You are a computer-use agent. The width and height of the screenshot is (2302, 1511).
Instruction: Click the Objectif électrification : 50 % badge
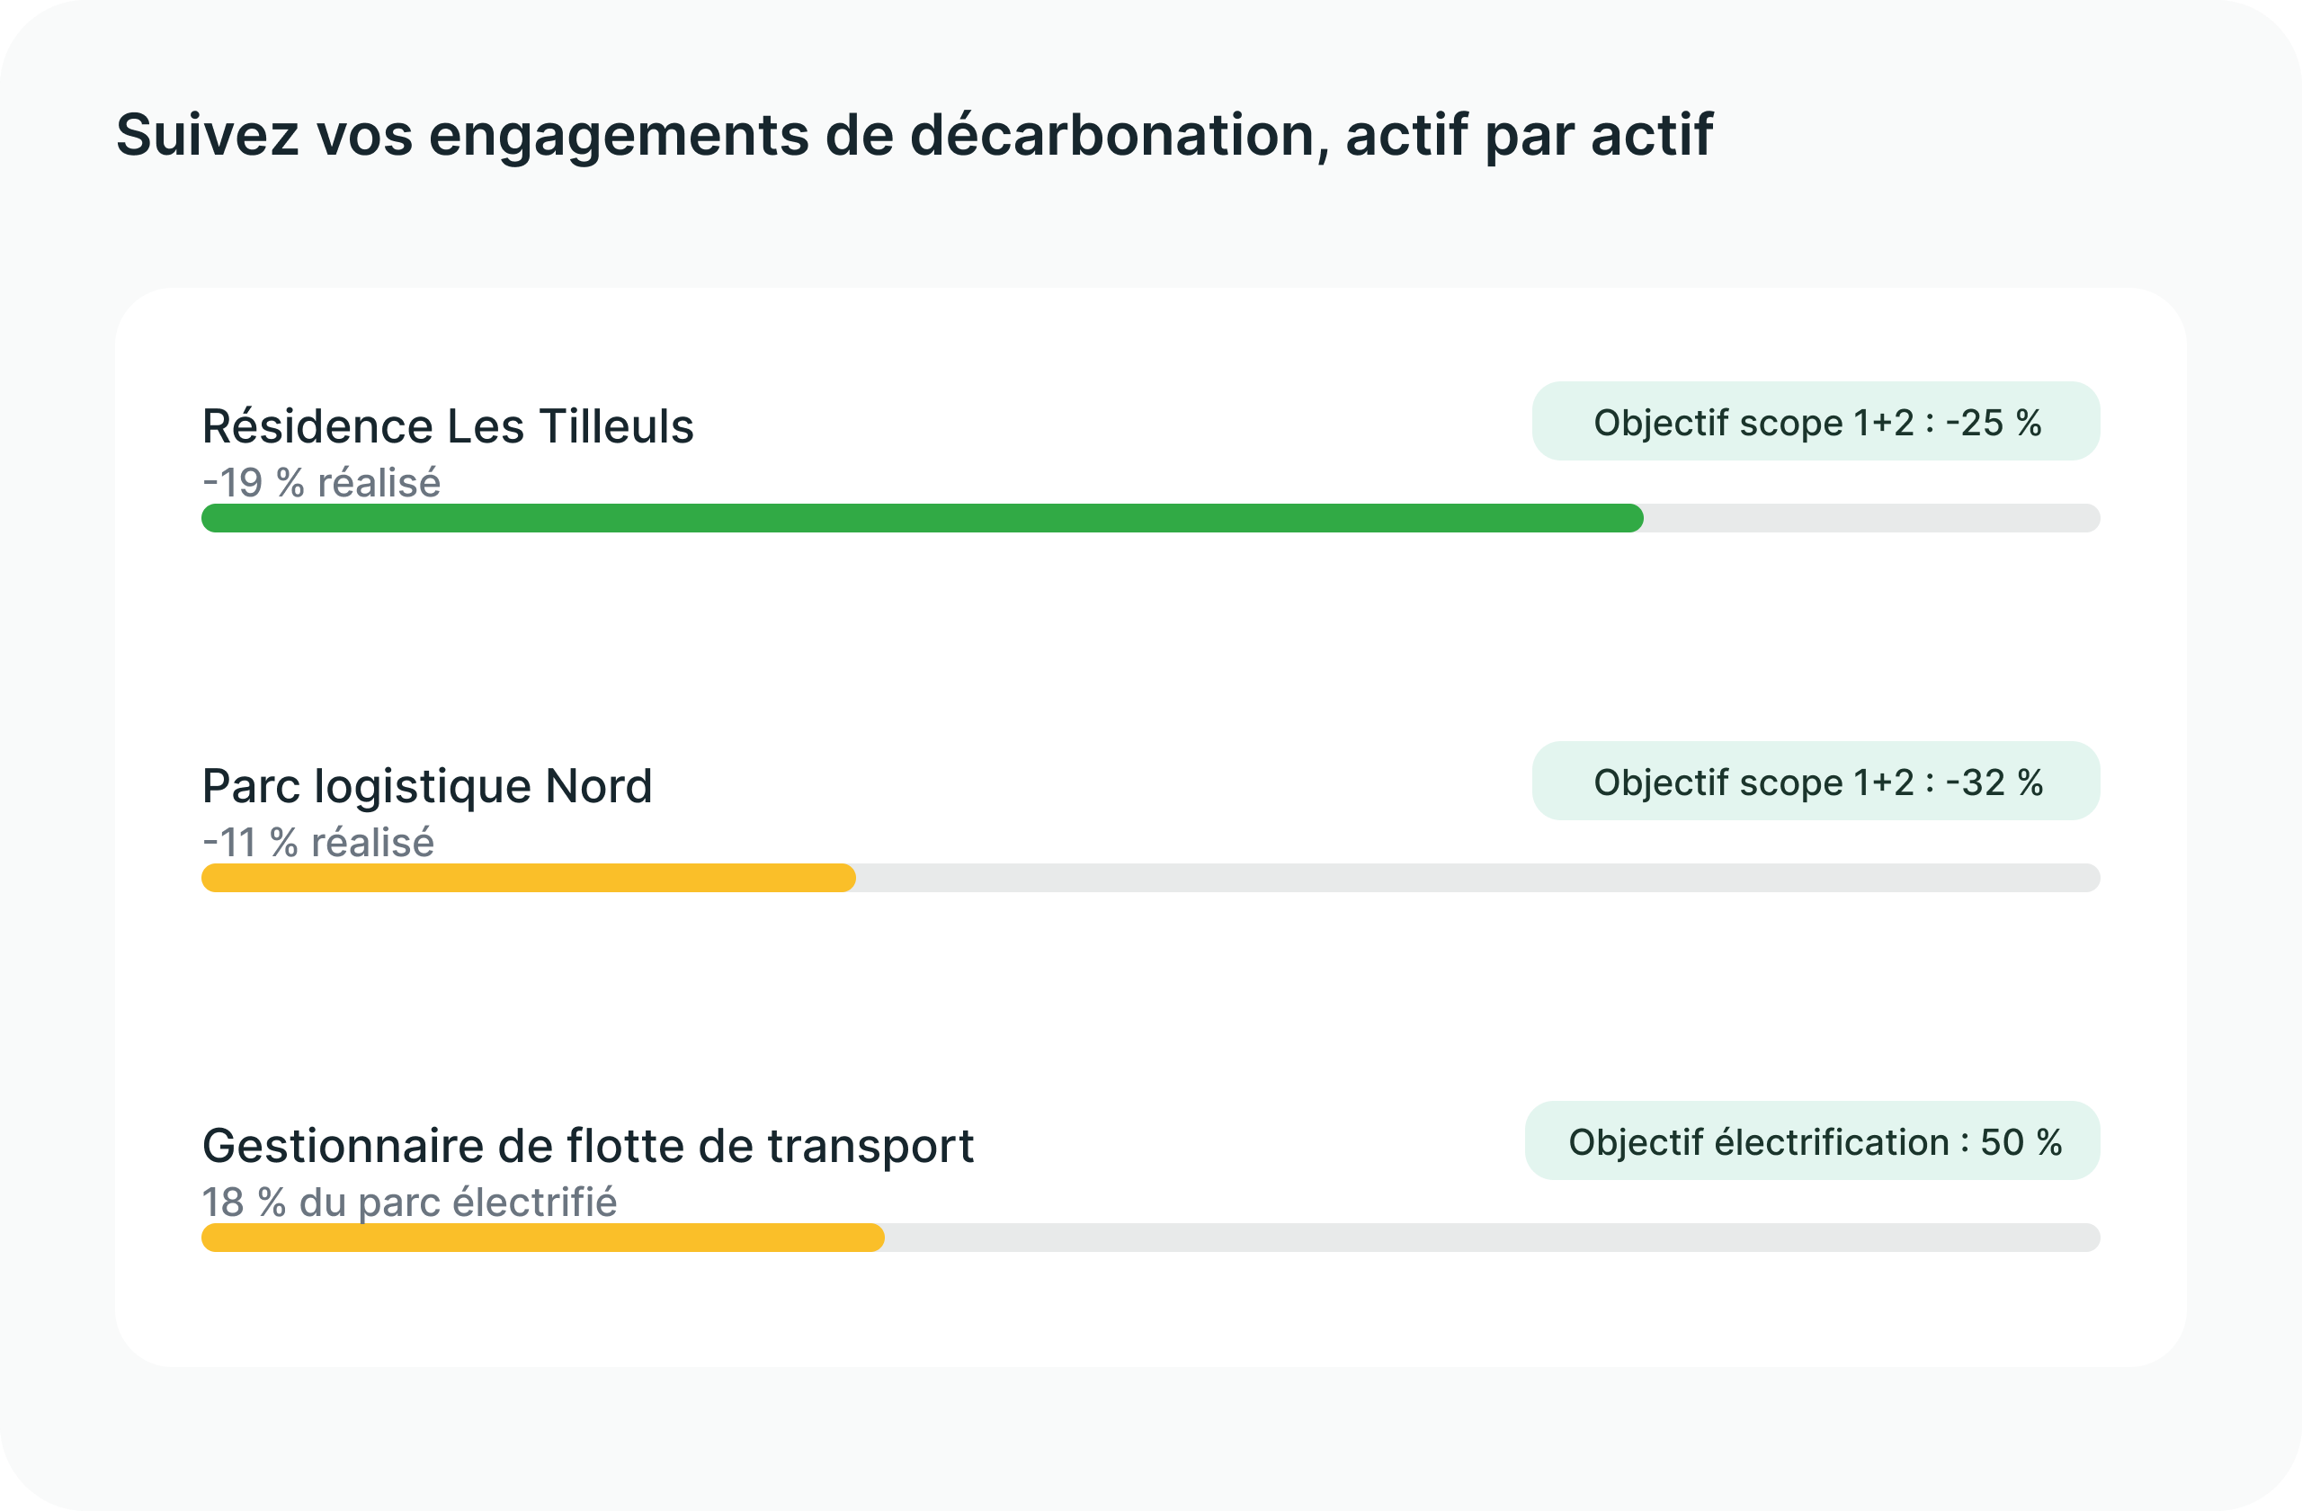(1813, 1140)
